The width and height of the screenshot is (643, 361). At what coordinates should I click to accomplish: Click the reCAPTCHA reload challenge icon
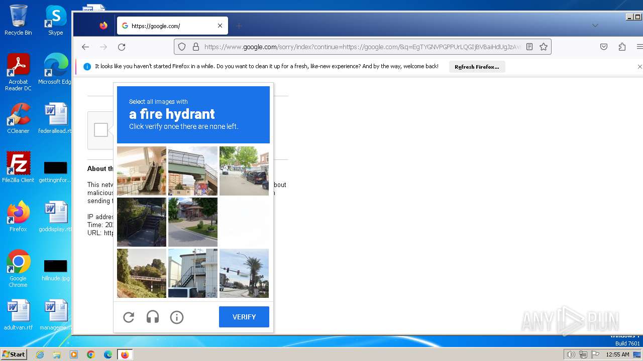(x=129, y=317)
